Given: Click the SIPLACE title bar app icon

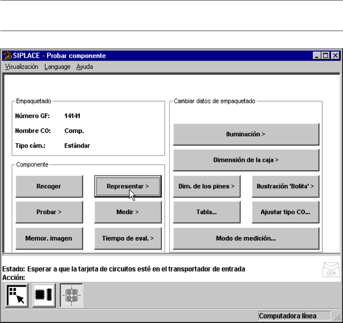Looking at the screenshot, I should tap(8, 56).
